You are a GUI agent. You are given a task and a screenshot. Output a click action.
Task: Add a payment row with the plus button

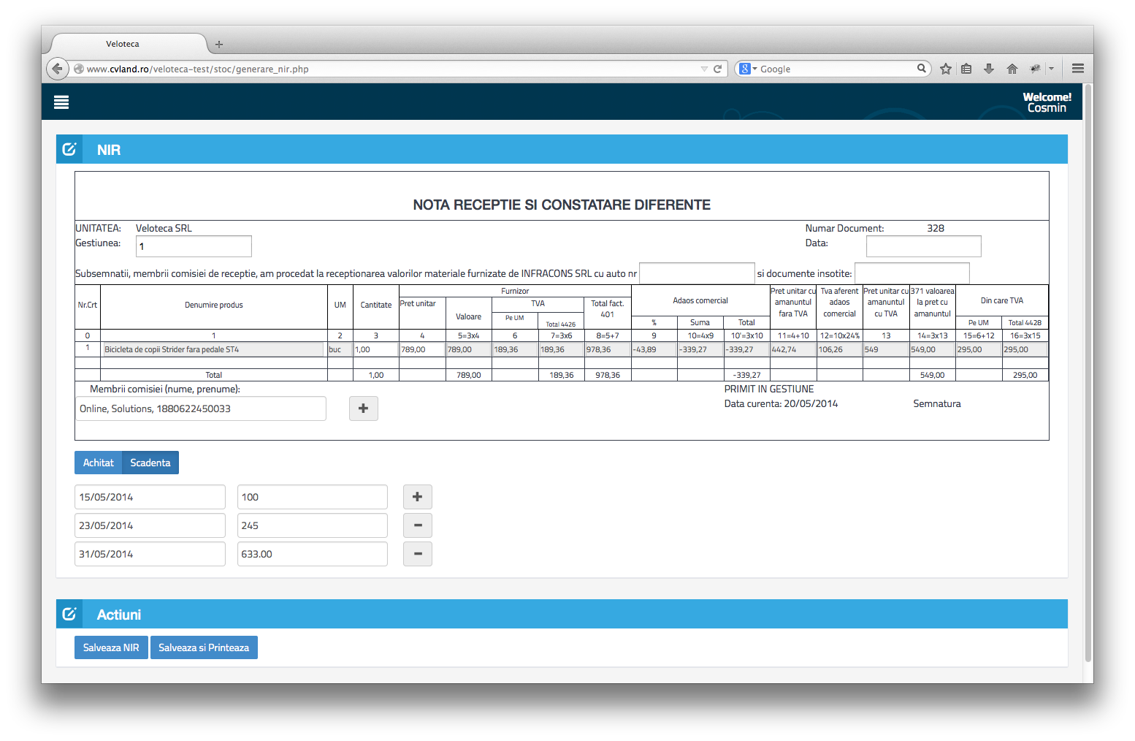(x=417, y=497)
